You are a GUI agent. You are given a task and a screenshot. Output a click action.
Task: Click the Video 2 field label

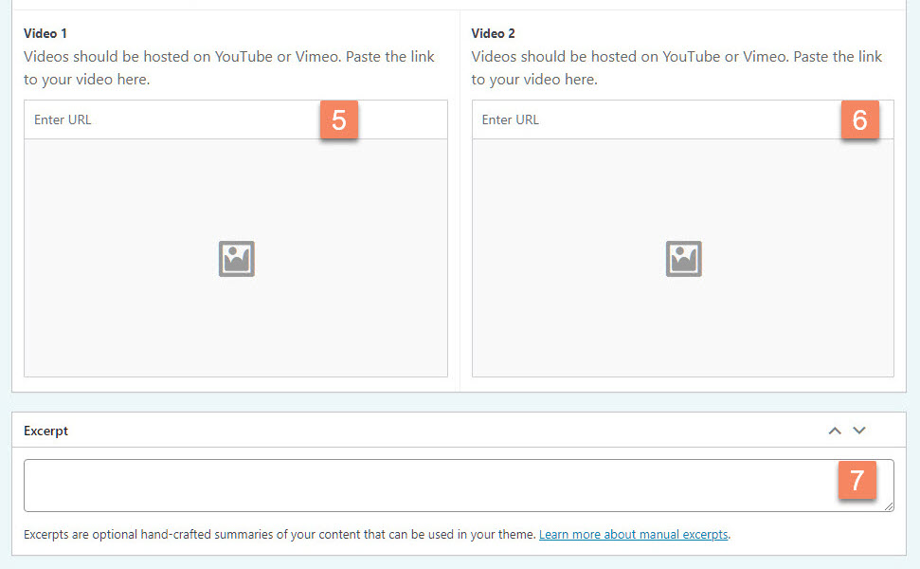click(x=494, y=33)
